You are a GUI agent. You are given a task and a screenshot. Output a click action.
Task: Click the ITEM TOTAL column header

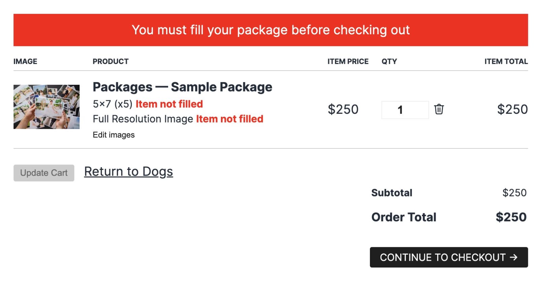pyautogui.click(x=506, y=62)
